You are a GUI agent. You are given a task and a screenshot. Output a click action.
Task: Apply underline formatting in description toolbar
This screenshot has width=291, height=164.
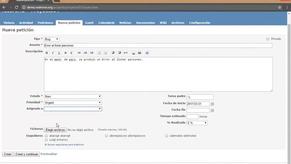click(x=59, y=53)
